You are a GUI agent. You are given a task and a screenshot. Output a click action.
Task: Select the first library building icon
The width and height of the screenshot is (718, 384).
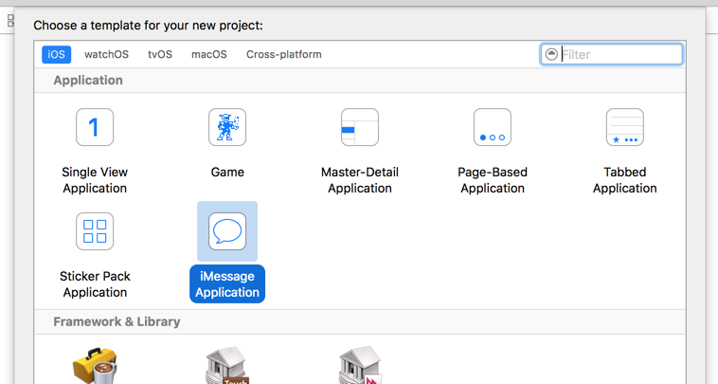click(227, 367)
